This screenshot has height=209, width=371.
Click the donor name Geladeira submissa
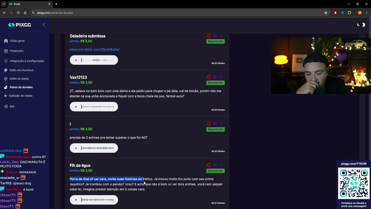tap(88, 36)
